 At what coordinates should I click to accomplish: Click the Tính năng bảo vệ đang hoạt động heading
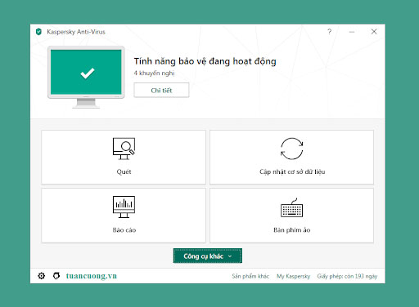pyautogui.click(x=205, y=61)
